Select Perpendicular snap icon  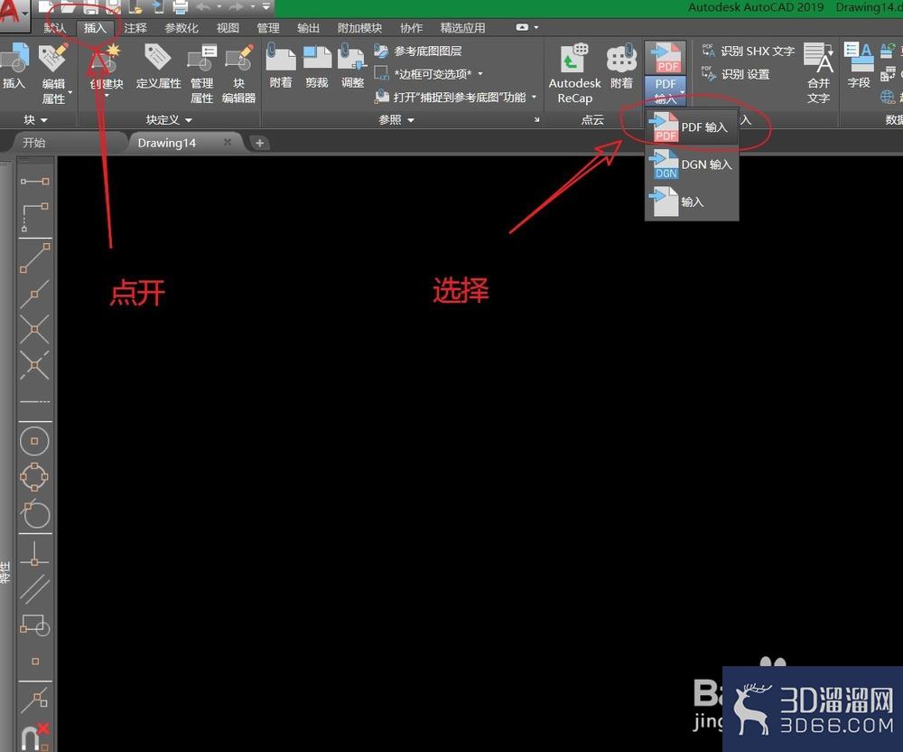tap(35, 554)
